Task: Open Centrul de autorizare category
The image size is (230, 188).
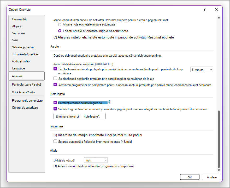Action: point(25,107)
